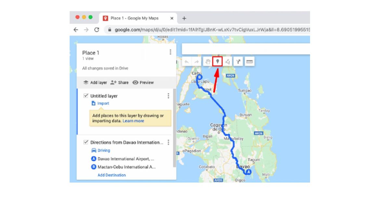Switch to Place 1 - Google My Maps tab

(138, 18)
